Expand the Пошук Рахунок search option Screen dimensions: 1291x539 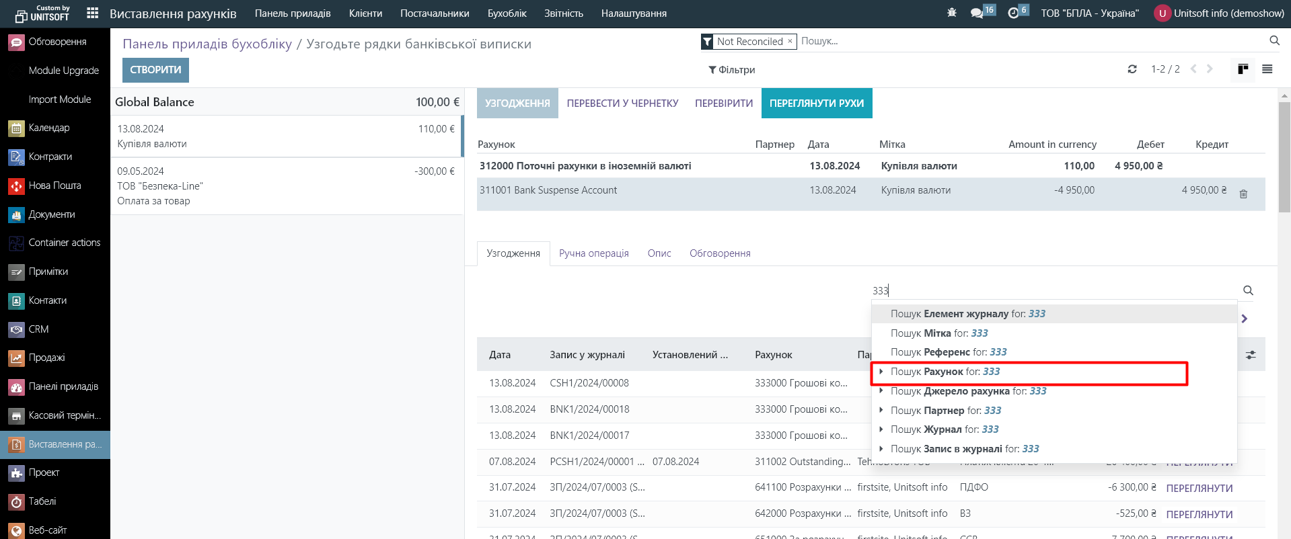(881, 372)
